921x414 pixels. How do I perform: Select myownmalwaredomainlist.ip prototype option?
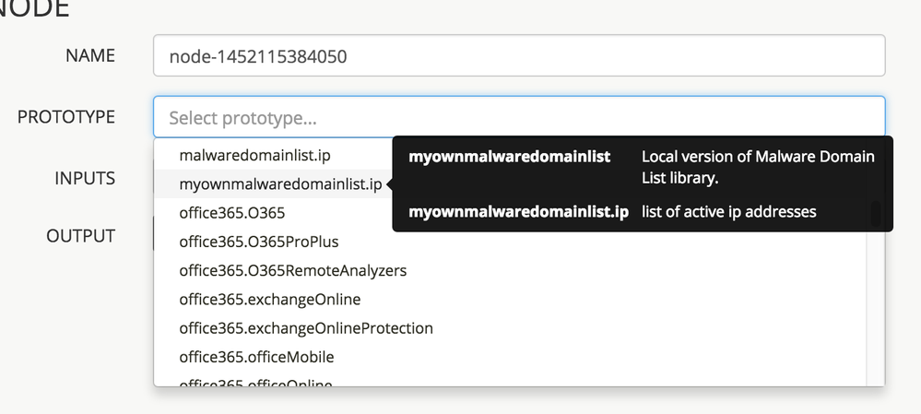pyautogui.click(x=280, y=184)
